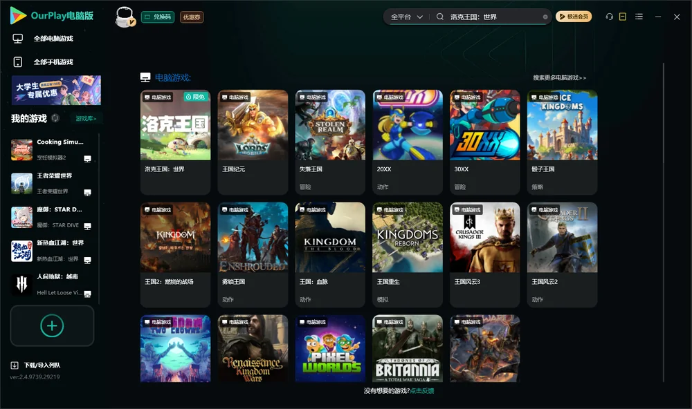This screenshot has height=409, width=692.
Task: Open the 失落王国 Stolen Realm card
Action: point(330,142)
